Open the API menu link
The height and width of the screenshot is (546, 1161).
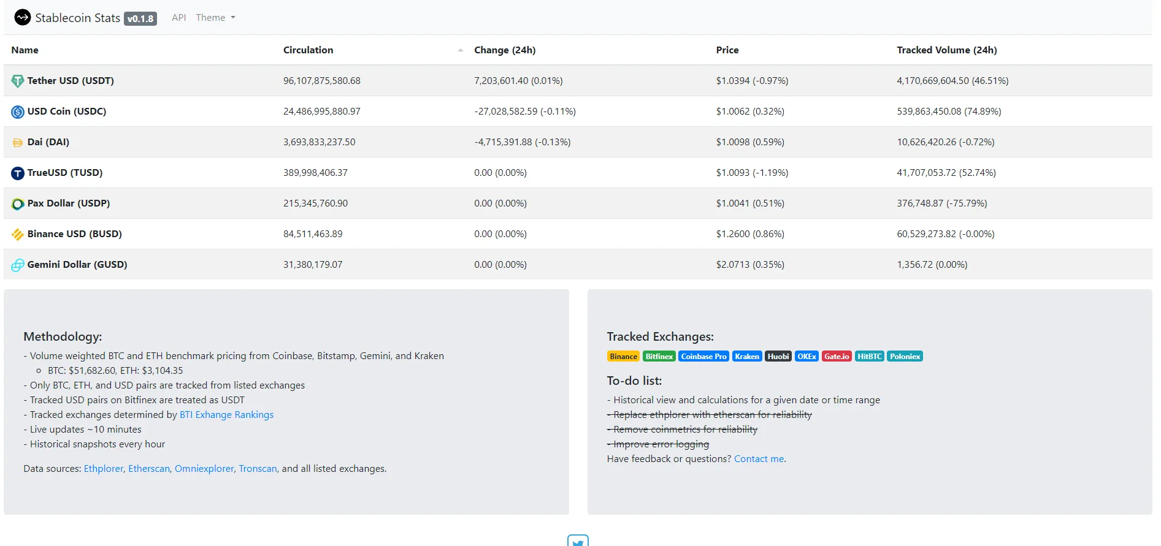(x=178, y=18)
